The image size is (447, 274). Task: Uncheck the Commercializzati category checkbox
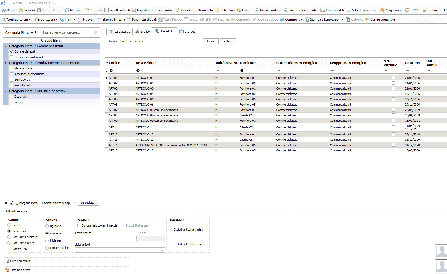[12, 51]
